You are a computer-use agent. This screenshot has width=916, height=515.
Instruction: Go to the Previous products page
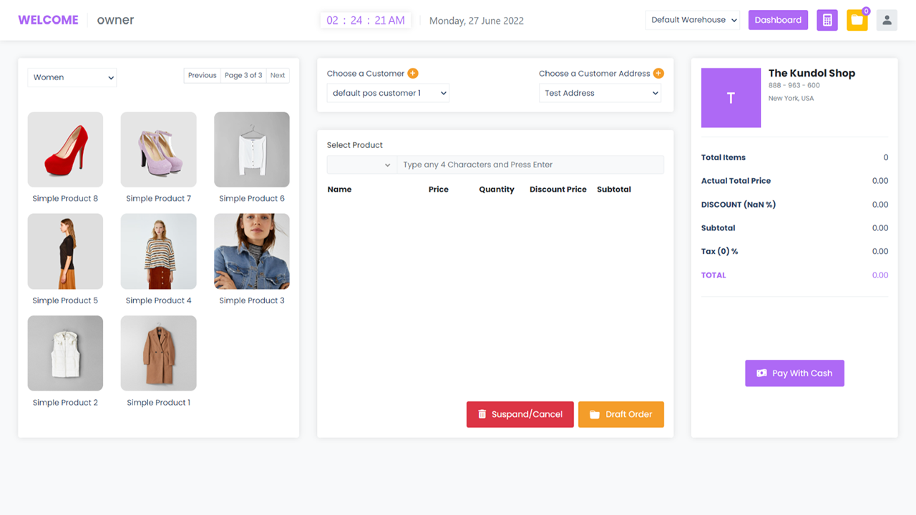pos(203,75)
